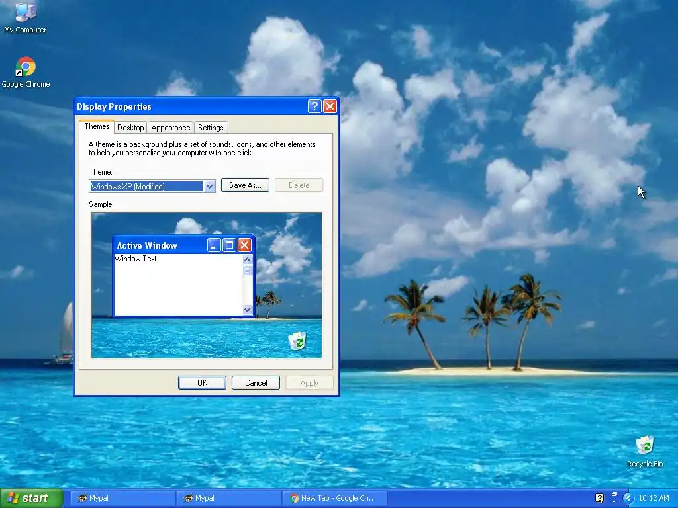This screenshot has height=508, width=678.
Task: Click the help question mark in Display Properties
Action: click(x=315, y=106)
